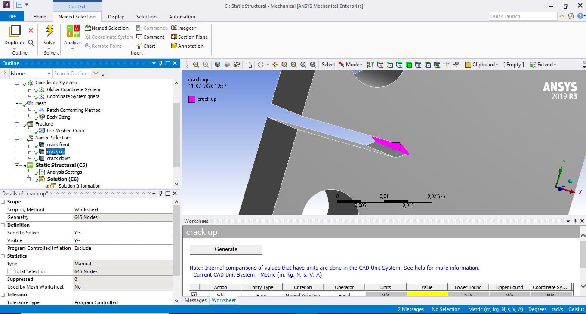Collapse the Static Structural (C5) node
Image resolution: width=586 pixels, height=314 pixels.
[x=18, y=165]
